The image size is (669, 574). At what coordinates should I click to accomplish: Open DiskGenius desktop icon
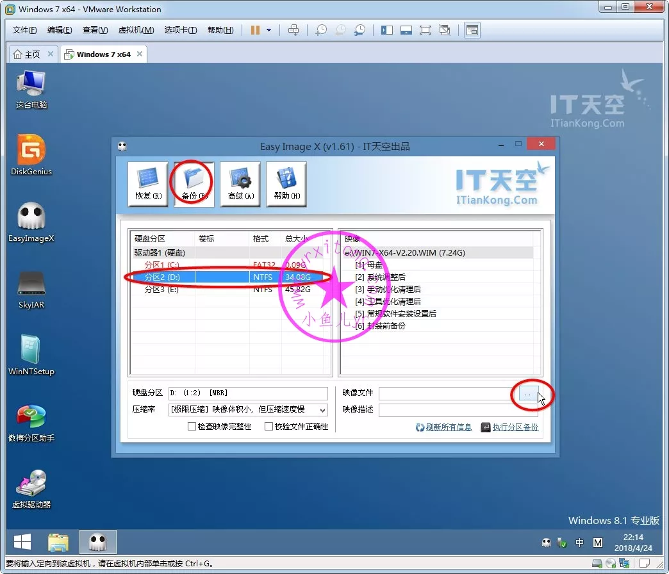point(31,154)
